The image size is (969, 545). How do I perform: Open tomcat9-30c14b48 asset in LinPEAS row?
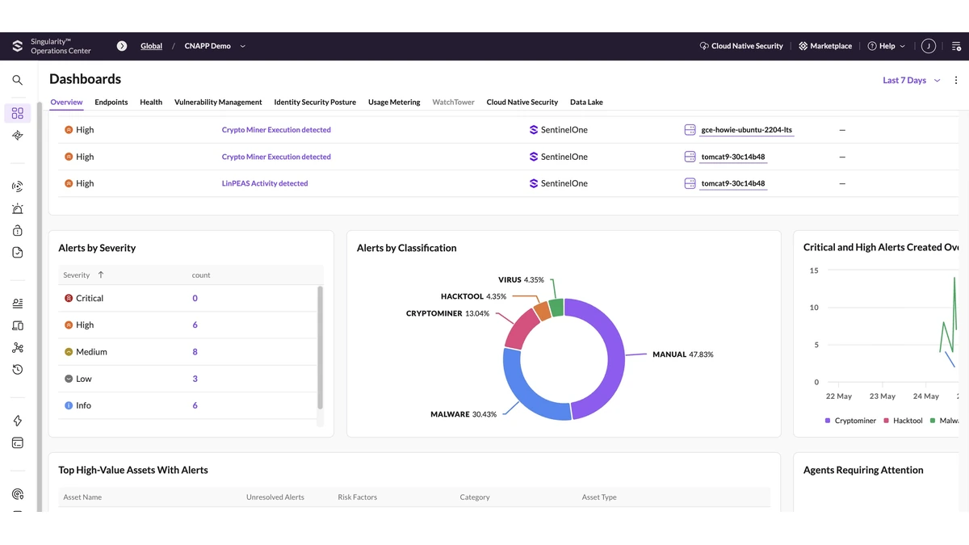(x=733, y=183)
